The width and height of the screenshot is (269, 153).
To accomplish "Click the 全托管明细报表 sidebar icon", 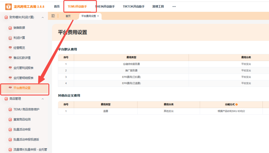I will 10,78.
